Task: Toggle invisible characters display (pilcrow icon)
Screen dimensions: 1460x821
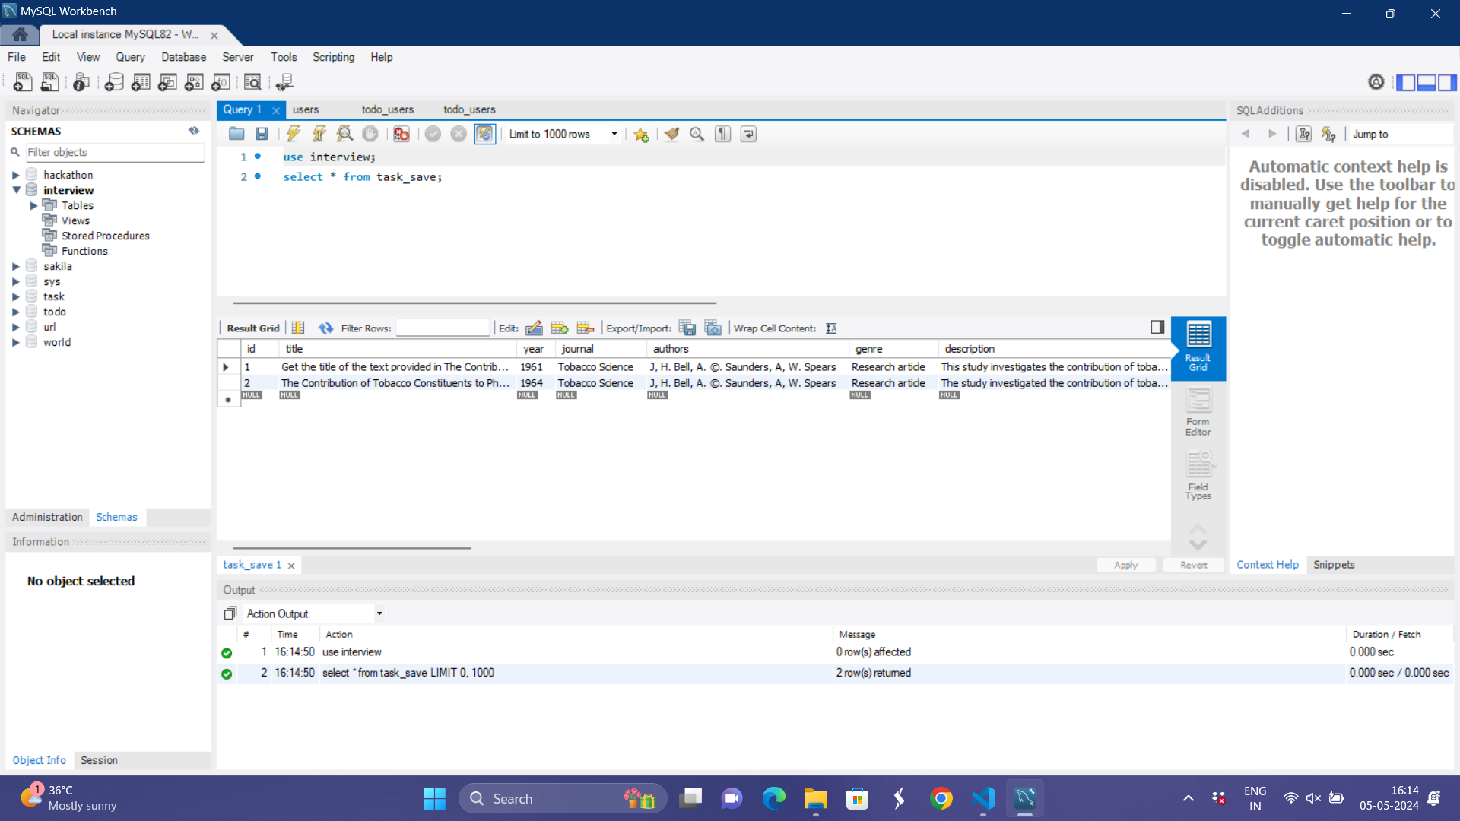Action: click(x=722, y=134)
